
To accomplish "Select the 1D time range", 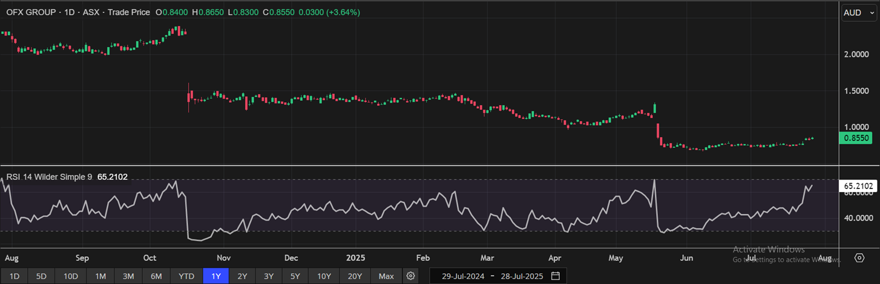I will click(x=15, y=276).
